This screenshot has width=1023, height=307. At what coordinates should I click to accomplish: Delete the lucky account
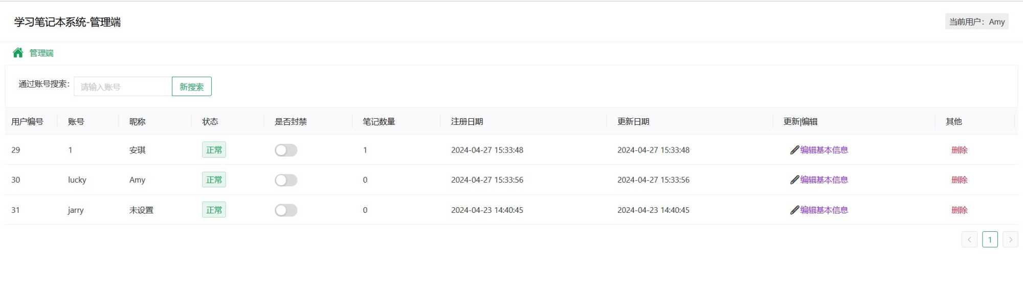point(959,180)
